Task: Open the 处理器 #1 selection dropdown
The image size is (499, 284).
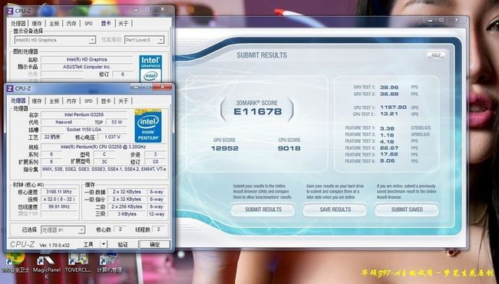Action: (x=82, y=230)
